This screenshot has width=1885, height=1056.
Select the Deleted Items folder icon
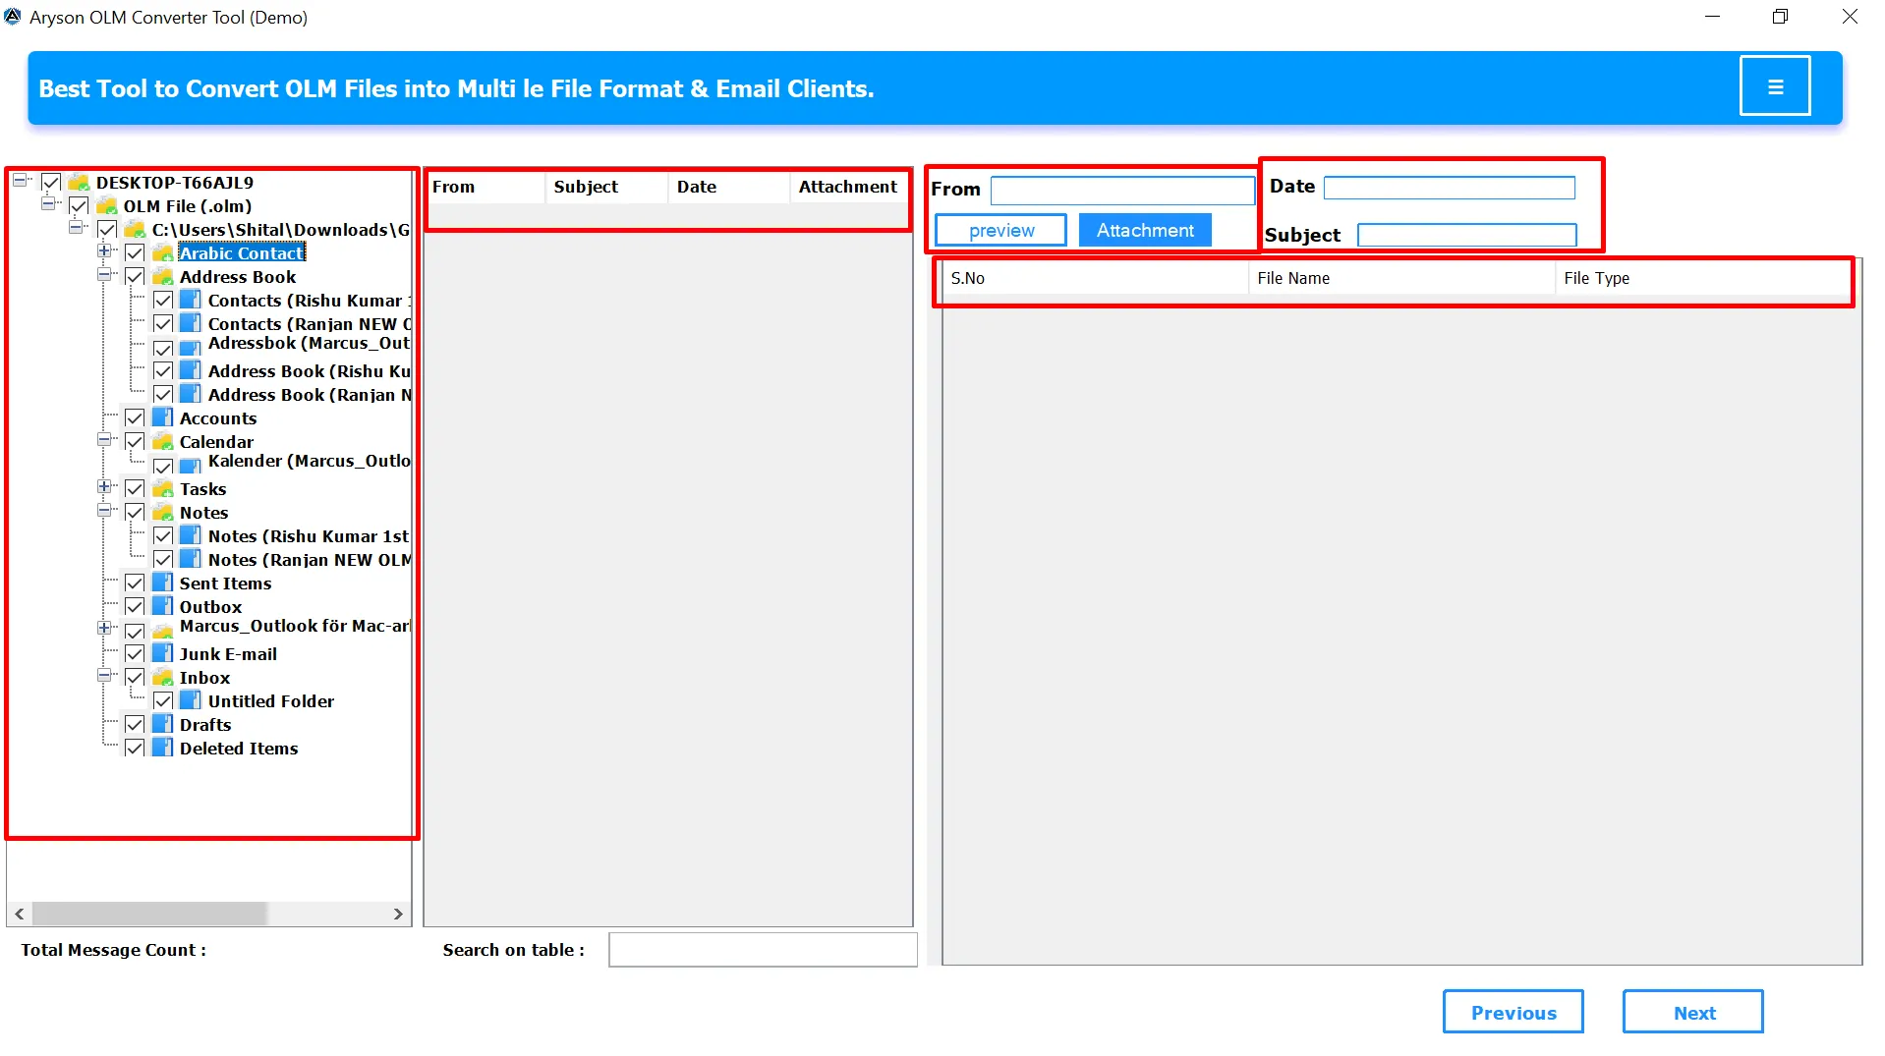[163, 748]
